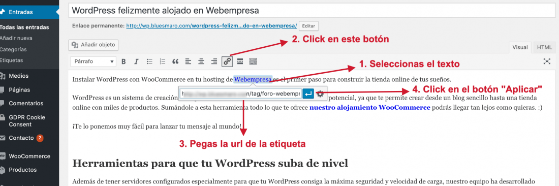Click the post title input field
The width and height of the screenshot is (559, 186).
point(312,11)
